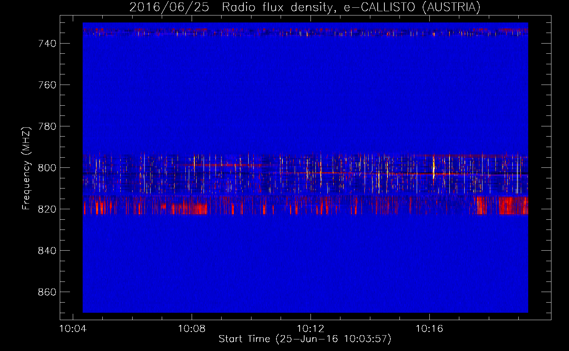
Task: Select the 800 frequency axis label
Action: coord(47,168)
